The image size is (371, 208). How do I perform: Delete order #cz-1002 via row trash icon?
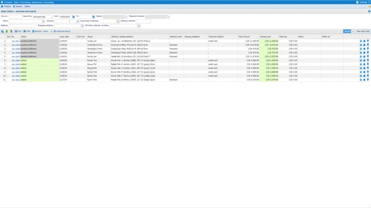(x=368, y=76)
